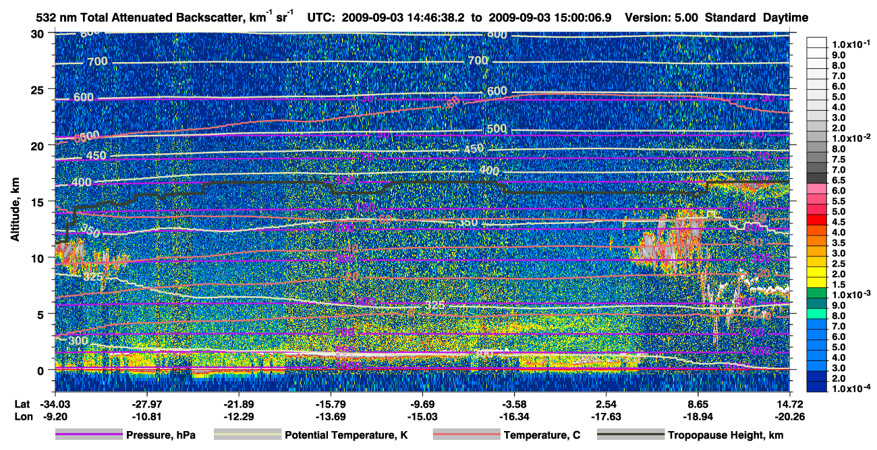Click the 'Version: 5.00' text
The height and width of the screenshot is (450, 877).
pos(662,18)
